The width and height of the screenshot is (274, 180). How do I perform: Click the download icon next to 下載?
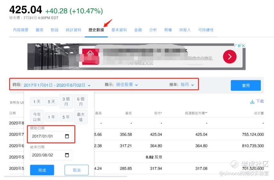[252, 101]
